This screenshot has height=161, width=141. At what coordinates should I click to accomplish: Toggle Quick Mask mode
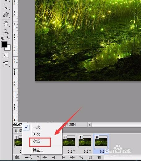coord(6,55)
